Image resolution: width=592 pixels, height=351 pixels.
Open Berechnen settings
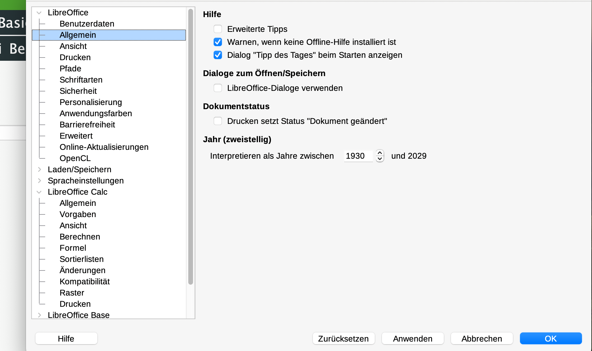pyautogui.click(x=80, y=237)
